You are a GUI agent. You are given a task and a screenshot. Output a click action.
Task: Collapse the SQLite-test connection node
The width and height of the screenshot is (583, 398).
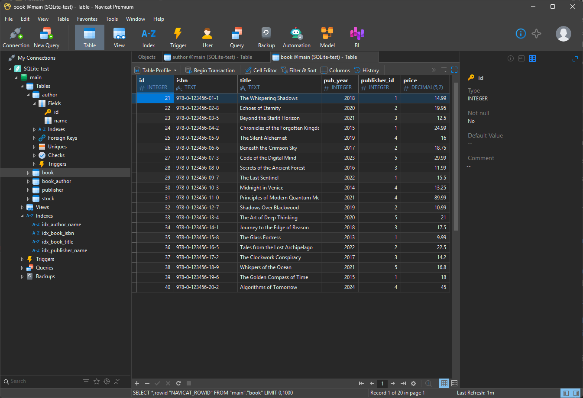[10, 69]
